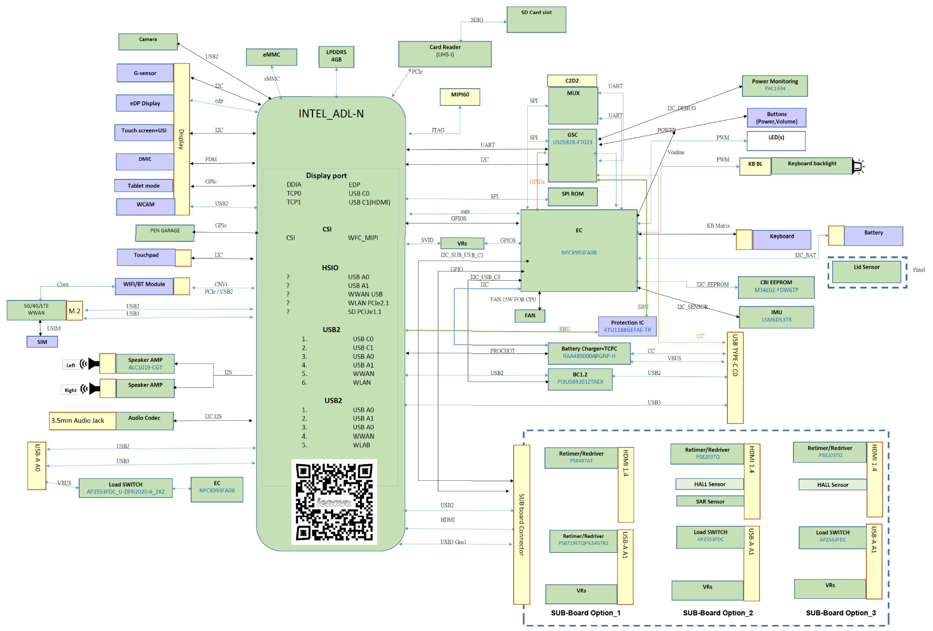
Task: Select the VRs block on the SVID line
Action: [462, 243]
